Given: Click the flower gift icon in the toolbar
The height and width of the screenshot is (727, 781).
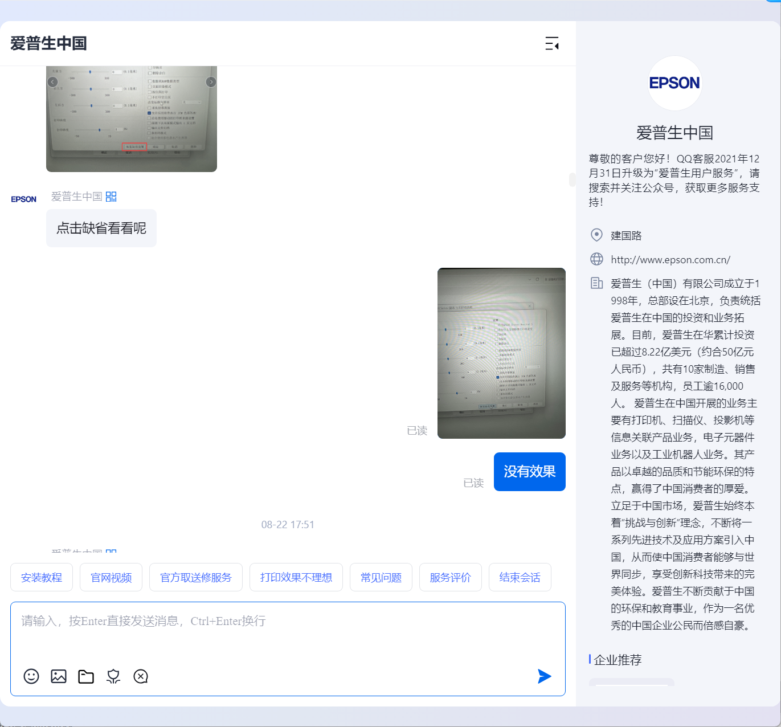Looking at the screenshot, I should point(113,676).
